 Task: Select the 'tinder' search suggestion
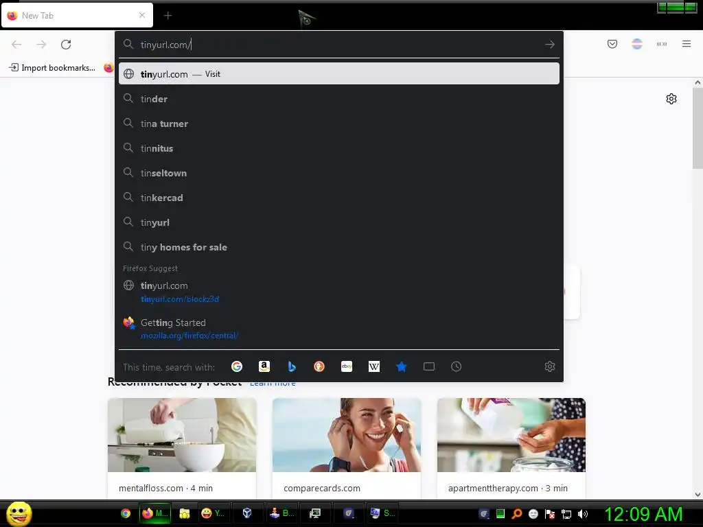click(x=339, y=99)
